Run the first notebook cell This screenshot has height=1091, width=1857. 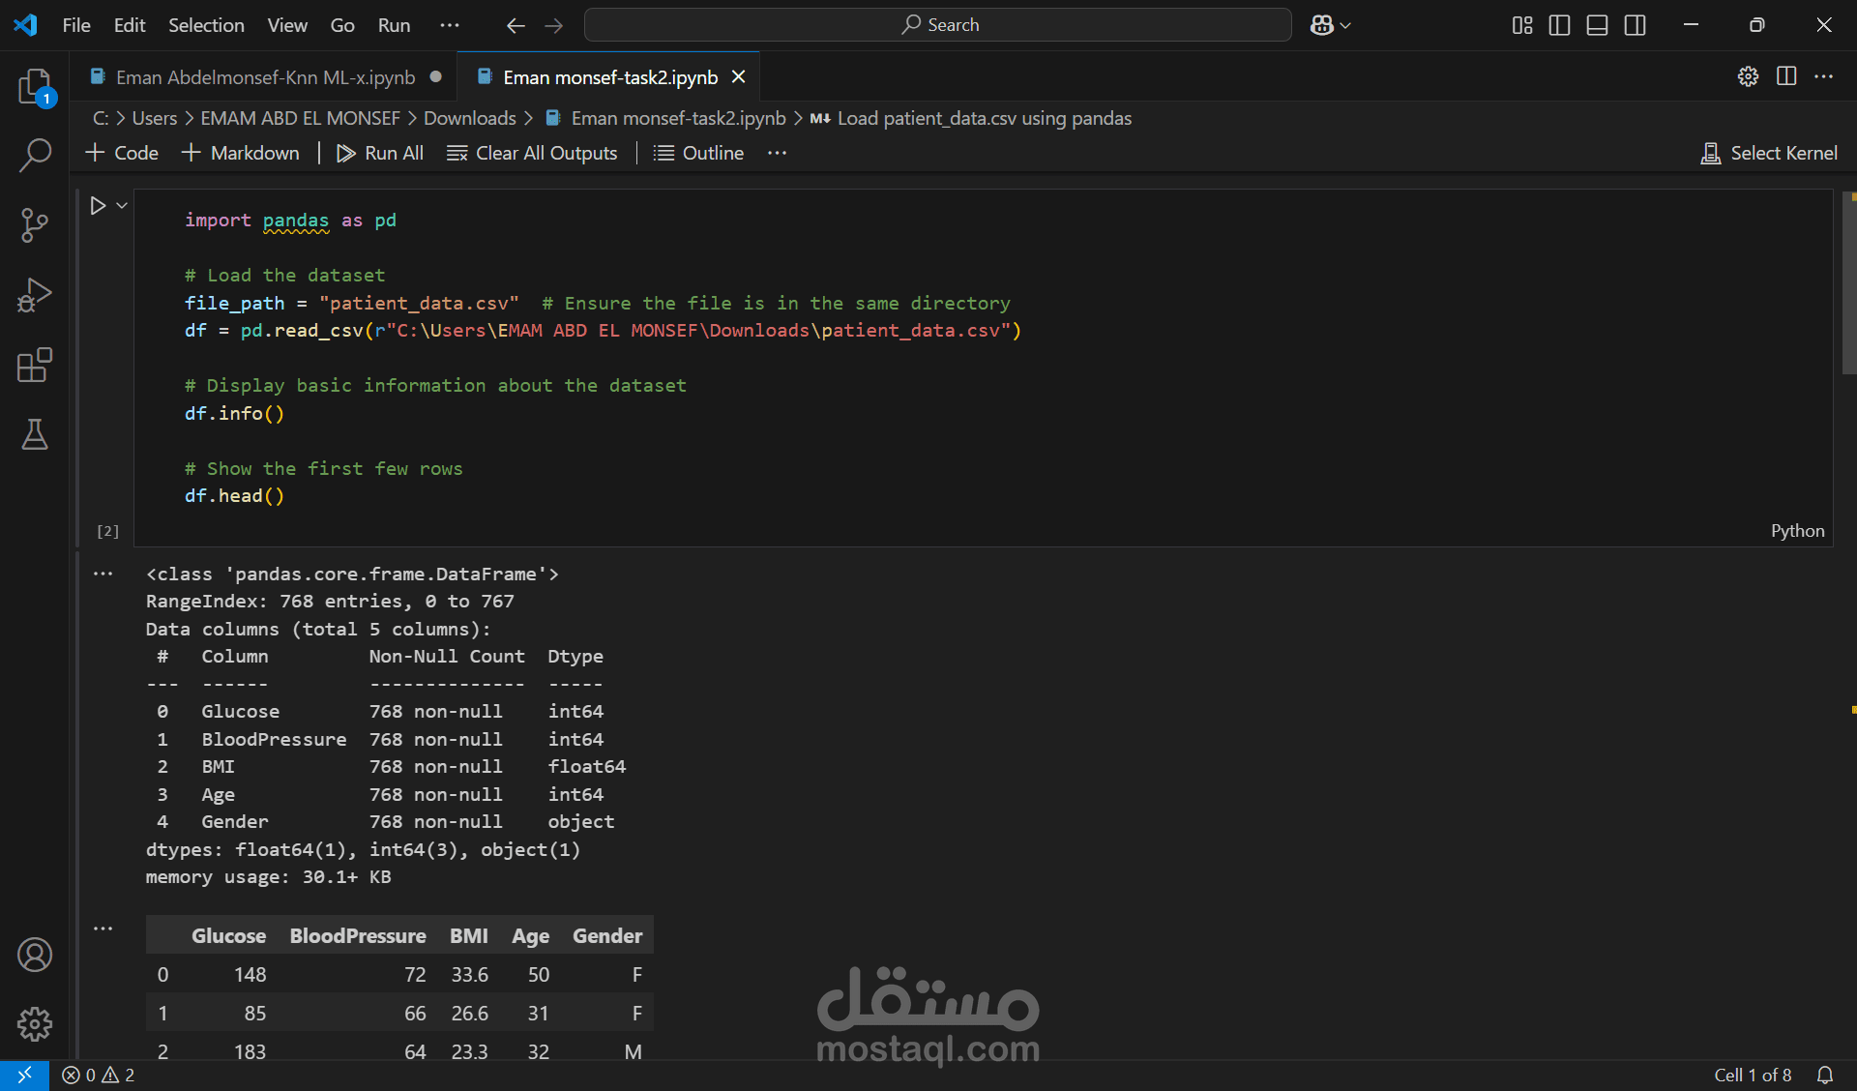(x=98, y=205)
